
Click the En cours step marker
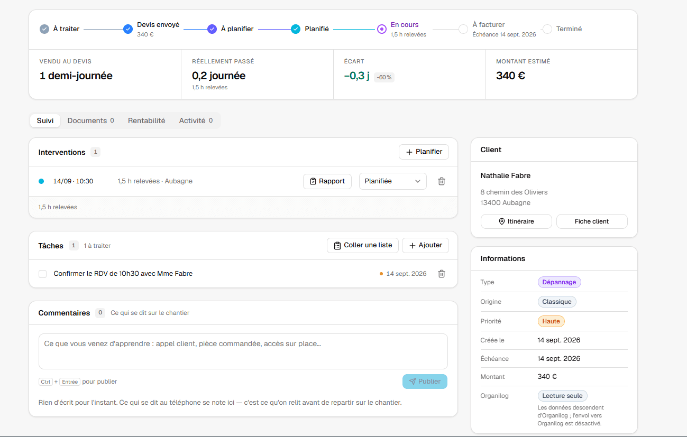click(x=382, y=29)
